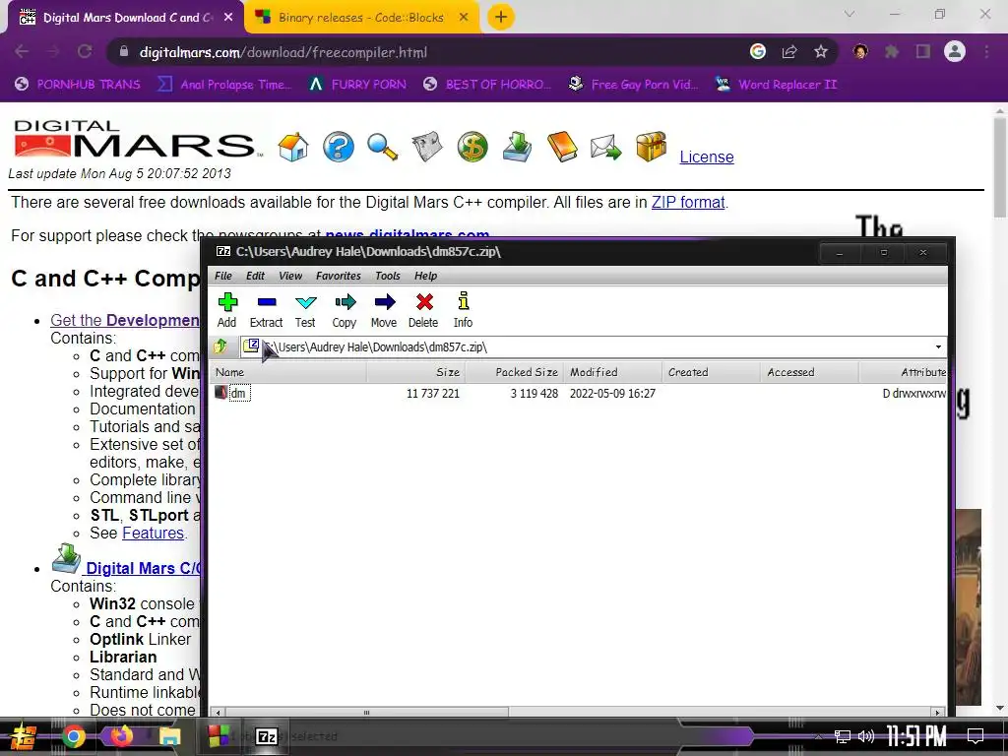Go back to the previous page
The height and width of the screenshot is (756, 1008).
coord(22,51)
